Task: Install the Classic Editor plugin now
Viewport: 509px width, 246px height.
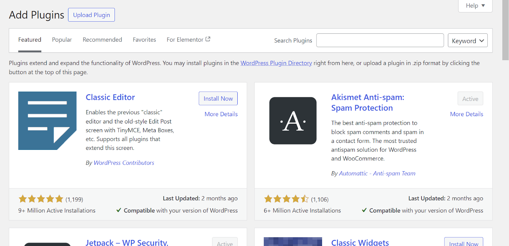Action: click(x=218, y=99)
